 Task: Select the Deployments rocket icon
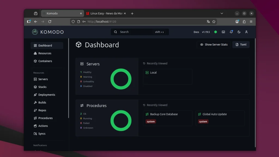[x=35, y=95]
